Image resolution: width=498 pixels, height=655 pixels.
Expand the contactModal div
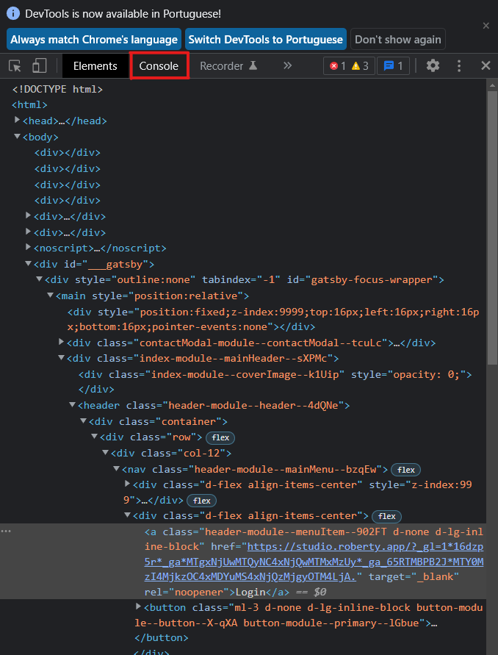62,343
